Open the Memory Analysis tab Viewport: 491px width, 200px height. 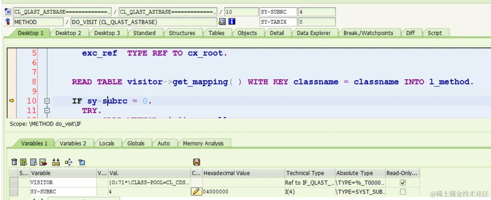pos(203,143)
